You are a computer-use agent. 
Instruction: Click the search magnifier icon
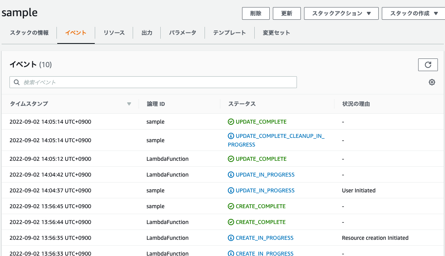coord(17,82)
